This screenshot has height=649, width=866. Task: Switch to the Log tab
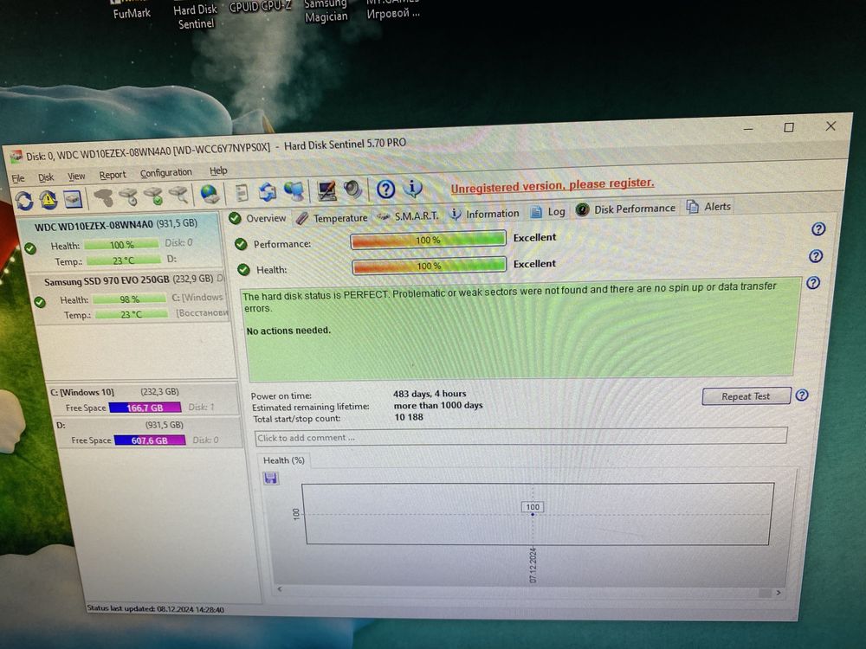click(547, 211)
